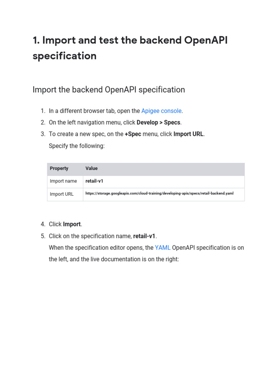Follow the YAML hyperlink
This screenshot has height=369, width=277.
[162, 248]
